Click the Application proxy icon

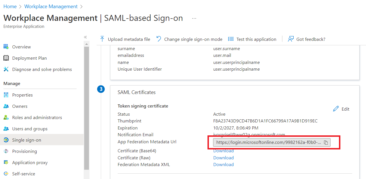[6, 162]
